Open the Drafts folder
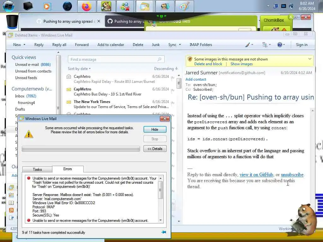The image size is (323, 242). point(20,109)
